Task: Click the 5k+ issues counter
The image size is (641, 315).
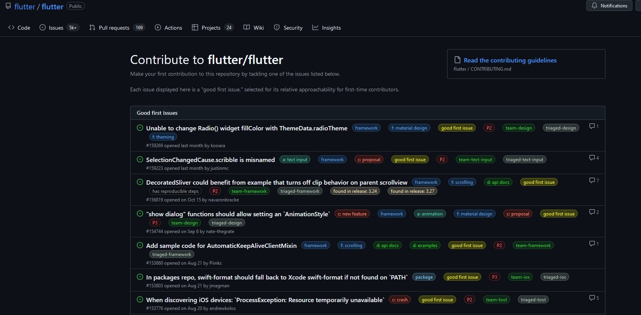Action: (x=73, y=28)
